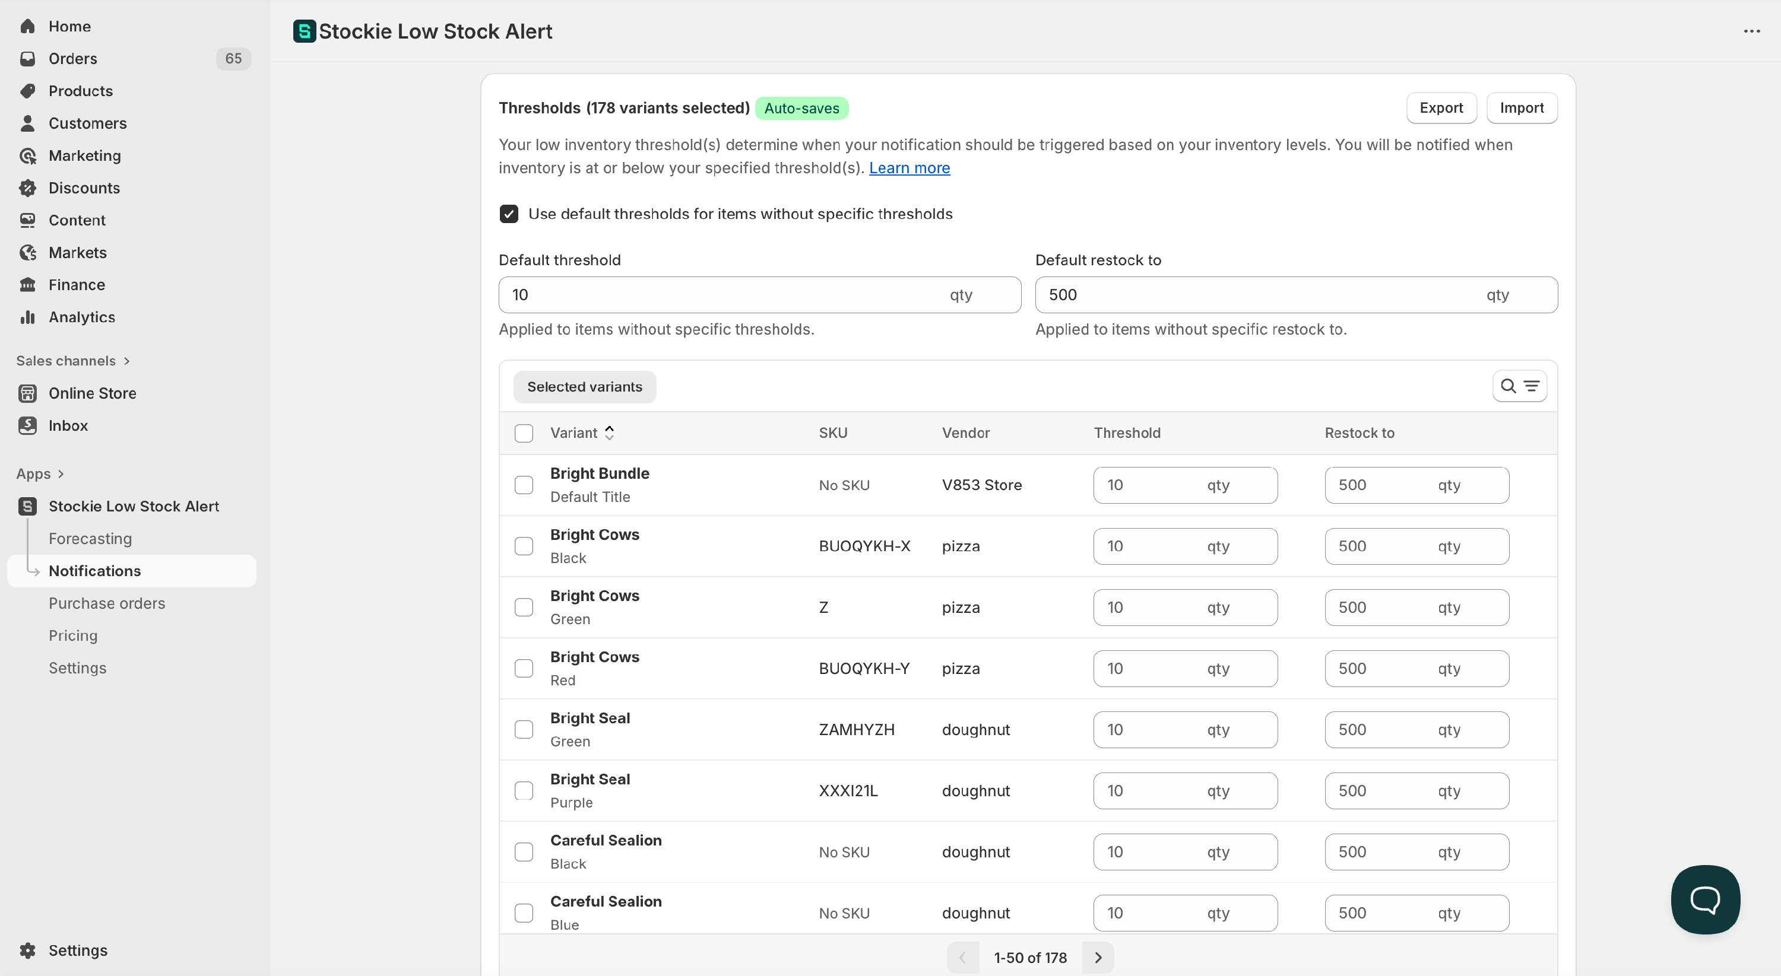Click the Export button
This screenshot has height=976, width=1781.
click(x=1441, y=108)
